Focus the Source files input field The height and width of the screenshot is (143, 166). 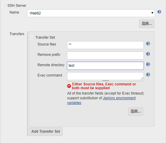pyautogui.click(x=105, y=45)
